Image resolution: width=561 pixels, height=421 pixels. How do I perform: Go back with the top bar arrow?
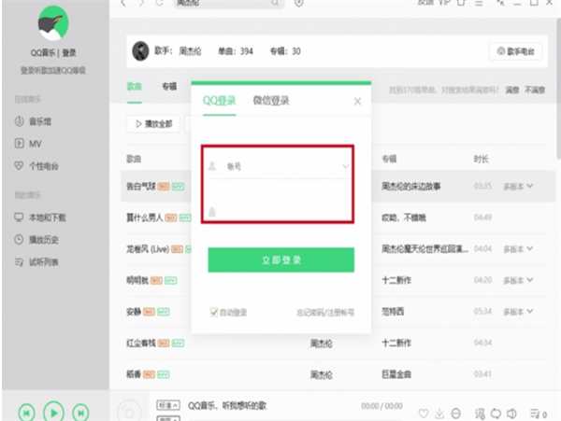[123, 3]
